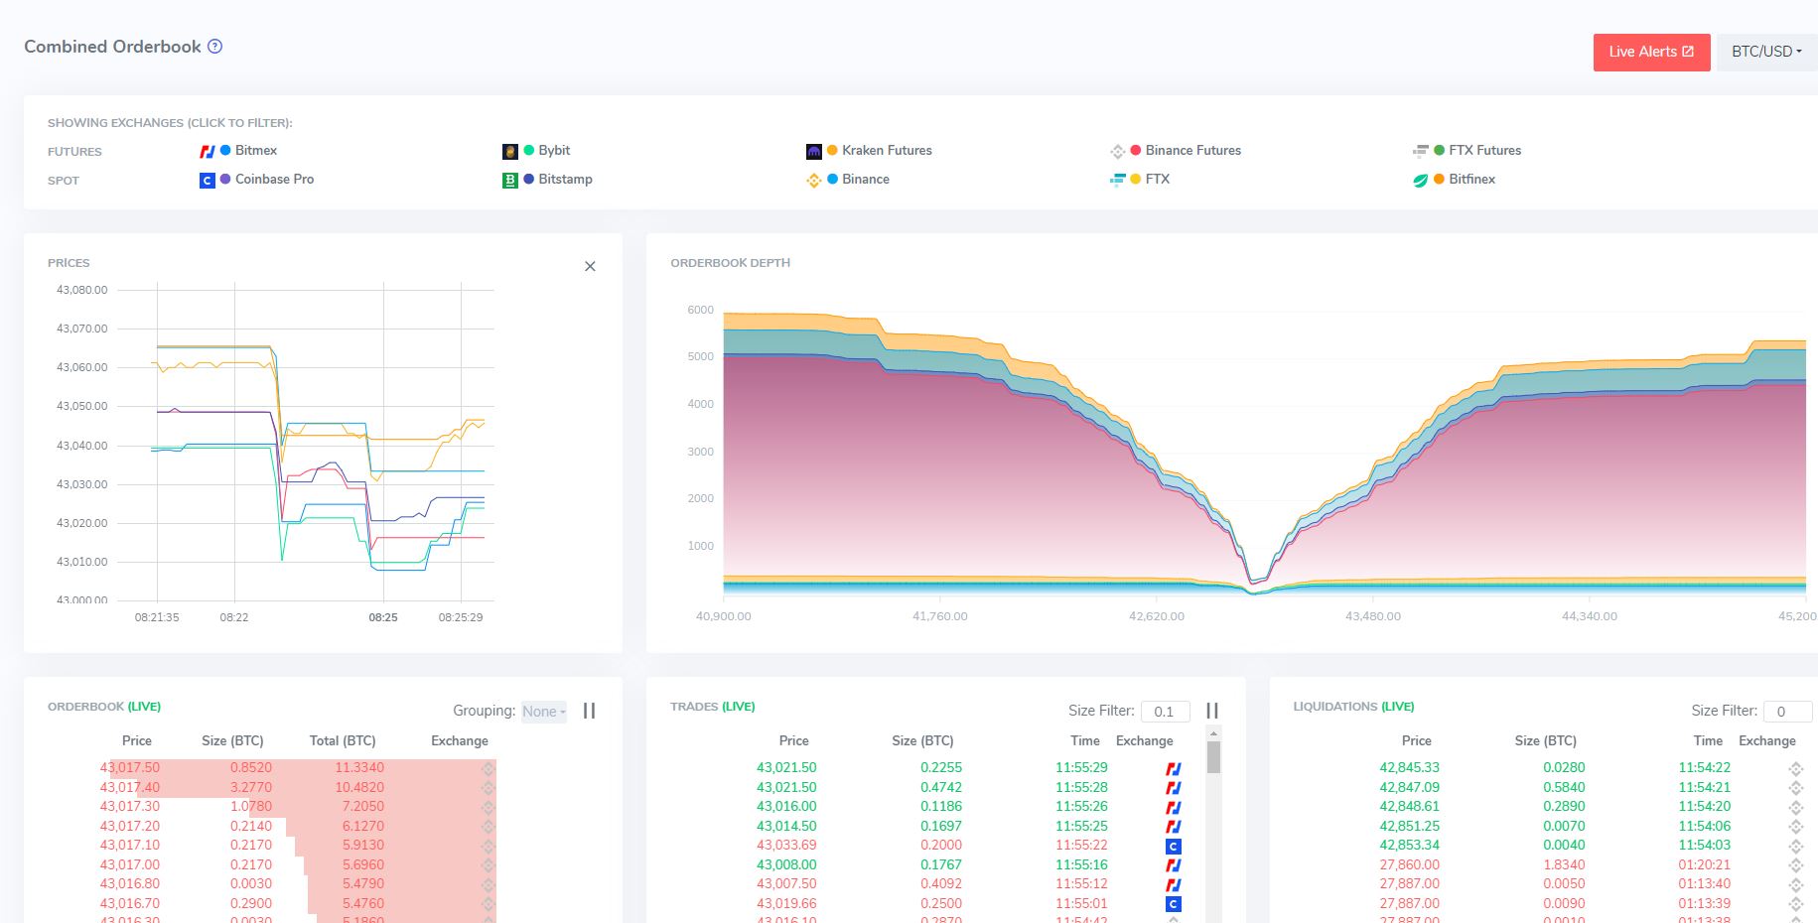Screen dimensions: 1818x923
Task: Click the help icon beside Combined Orderbook
Action: [x=214, y=47]
